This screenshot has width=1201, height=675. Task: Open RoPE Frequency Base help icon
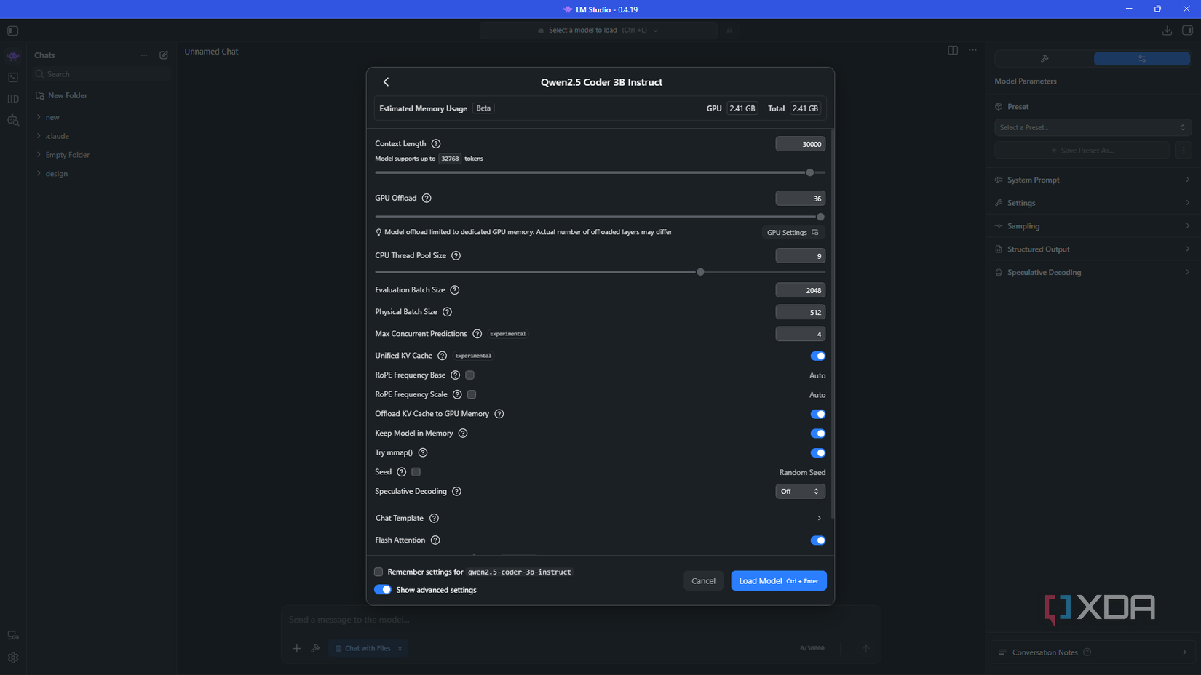click(x=455, y=375)
